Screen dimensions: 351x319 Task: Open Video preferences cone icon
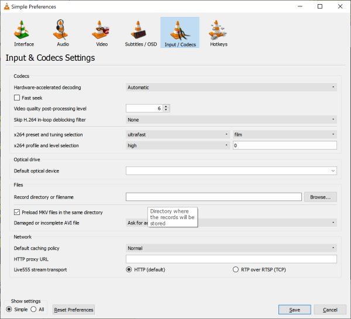coord(100,30)
